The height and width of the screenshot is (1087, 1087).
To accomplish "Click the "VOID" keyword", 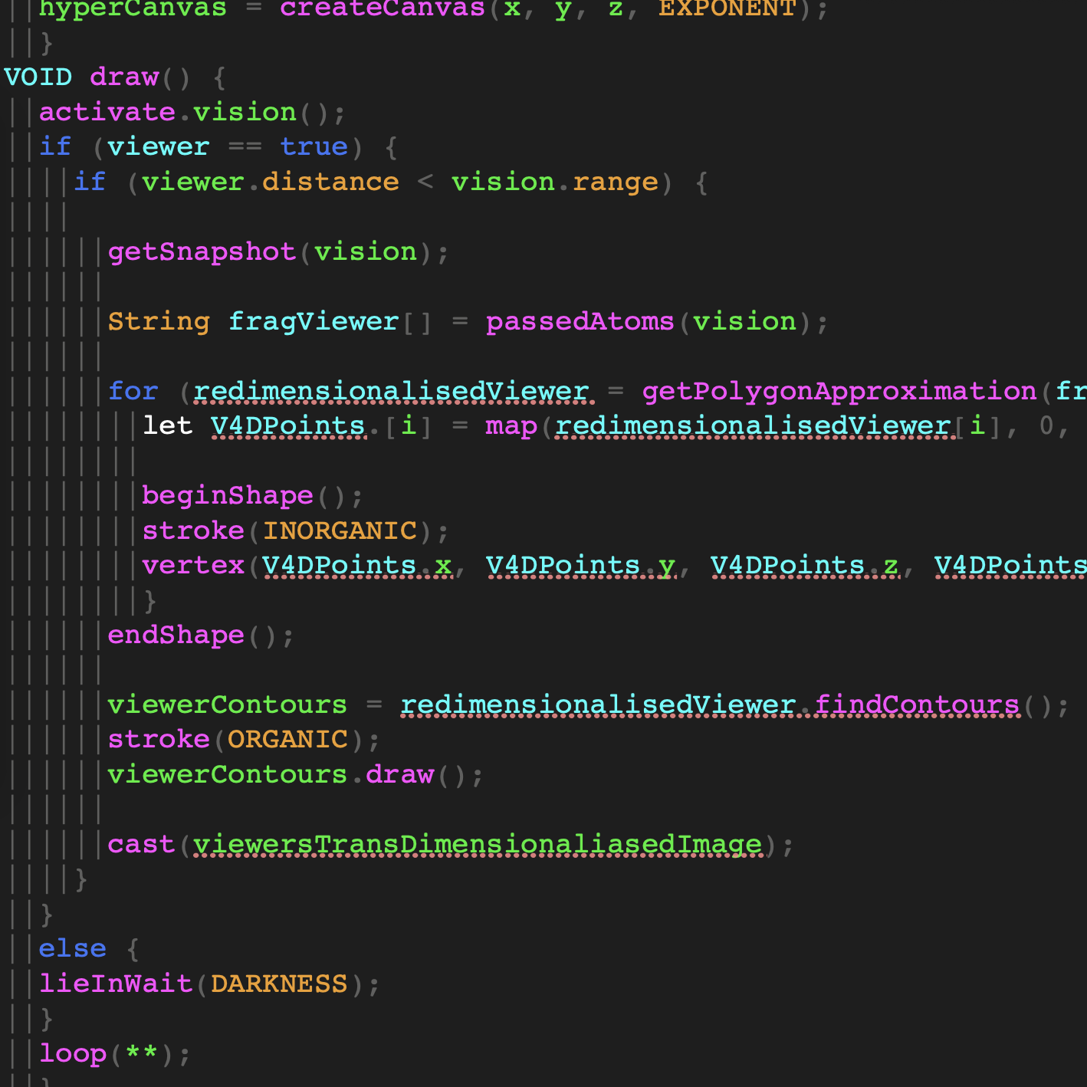I will 38,77.
